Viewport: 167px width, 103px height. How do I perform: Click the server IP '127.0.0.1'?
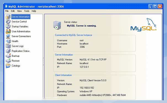[x=84, y=67]
